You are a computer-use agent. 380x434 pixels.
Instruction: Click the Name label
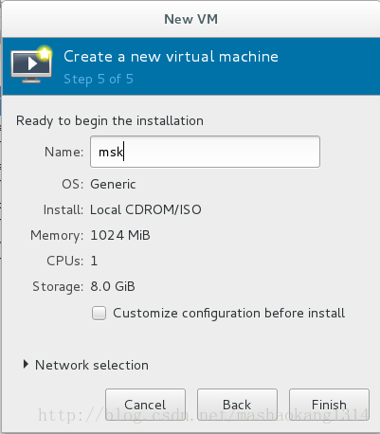[x=64, y=152]
